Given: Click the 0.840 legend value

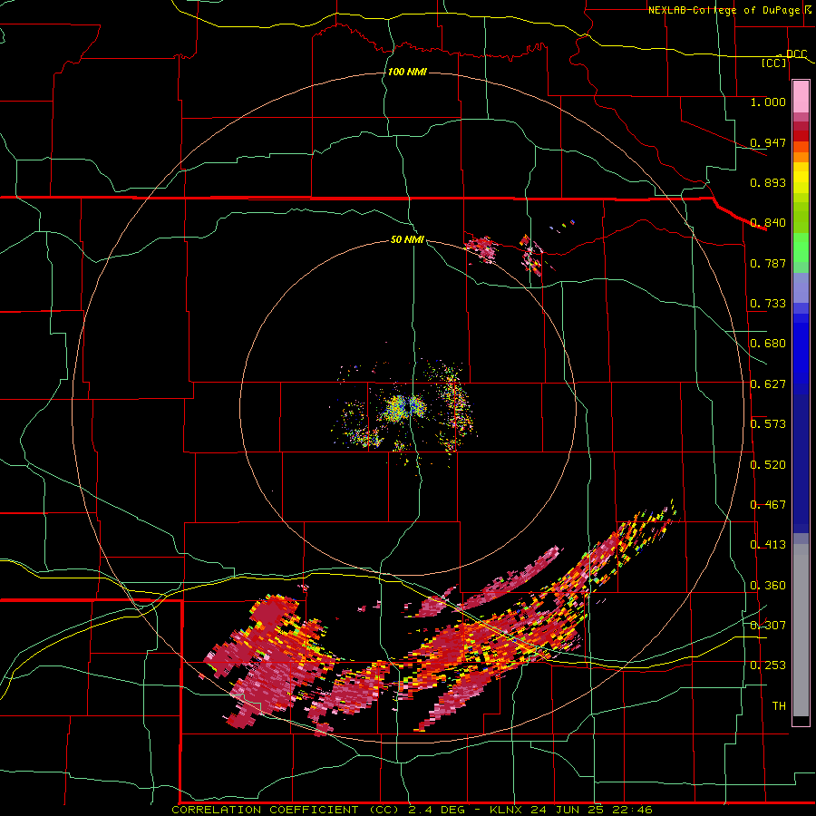Looking at the screenshot, I should pos(768,223).
